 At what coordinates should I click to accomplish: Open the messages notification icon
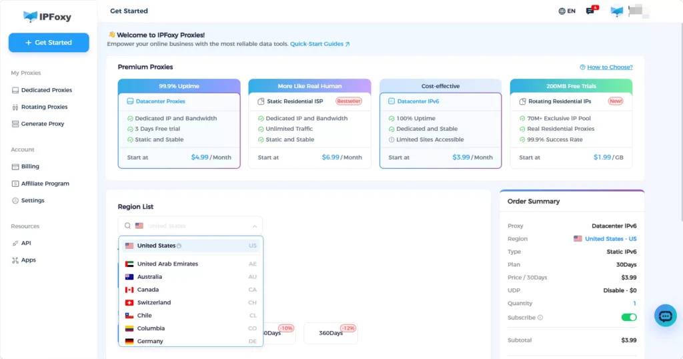pos(590,11)
